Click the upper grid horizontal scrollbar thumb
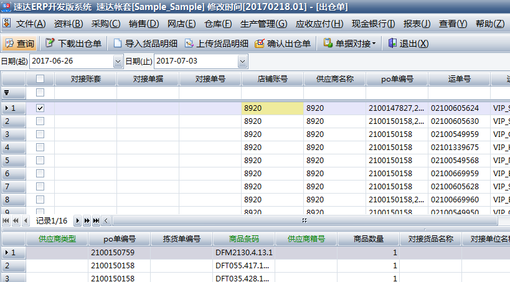Screen dimensions: 510x282 pos(305,221)
